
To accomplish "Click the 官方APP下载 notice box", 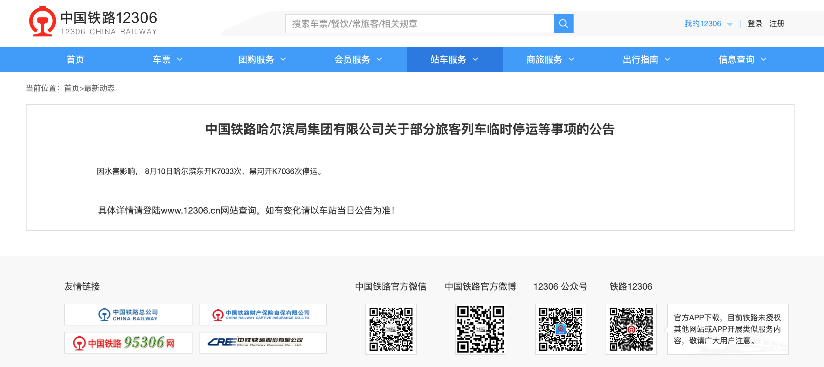I will 728,329.
